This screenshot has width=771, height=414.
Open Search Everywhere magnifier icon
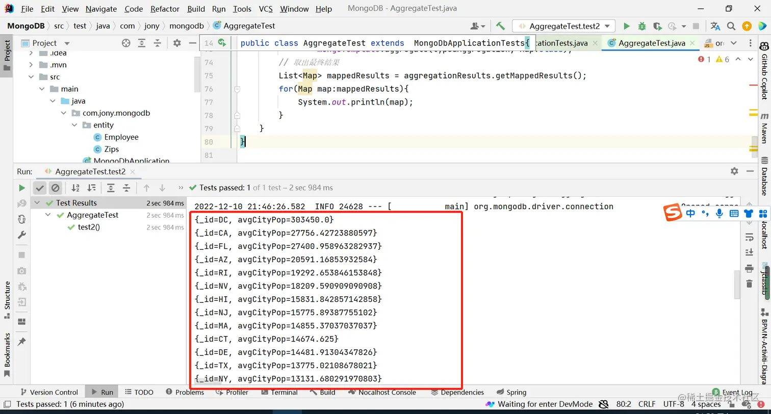pos(731,26)
